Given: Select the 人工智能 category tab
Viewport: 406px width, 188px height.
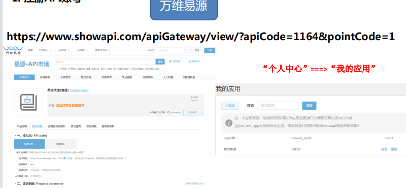Looking at the screenshot, I should coord(168,77).
